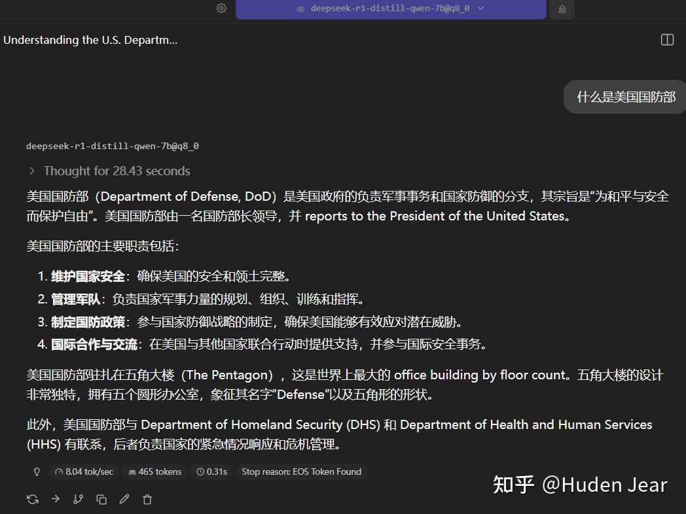The image size is (686, 514).
Task: Click the 0.31s time stat
Action: [x=211, y=471]
